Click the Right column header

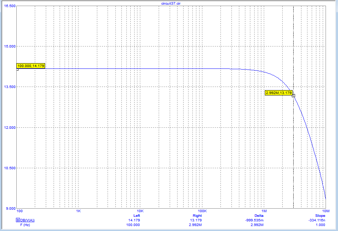click(197, 215)
